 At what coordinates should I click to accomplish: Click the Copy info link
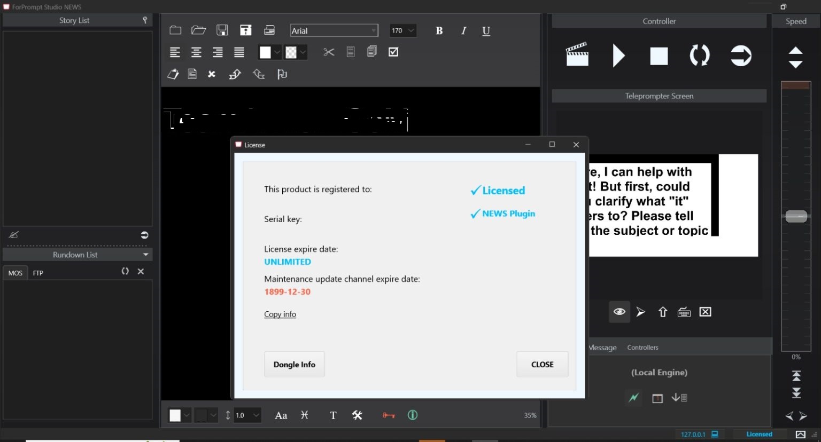coord(280,314)
